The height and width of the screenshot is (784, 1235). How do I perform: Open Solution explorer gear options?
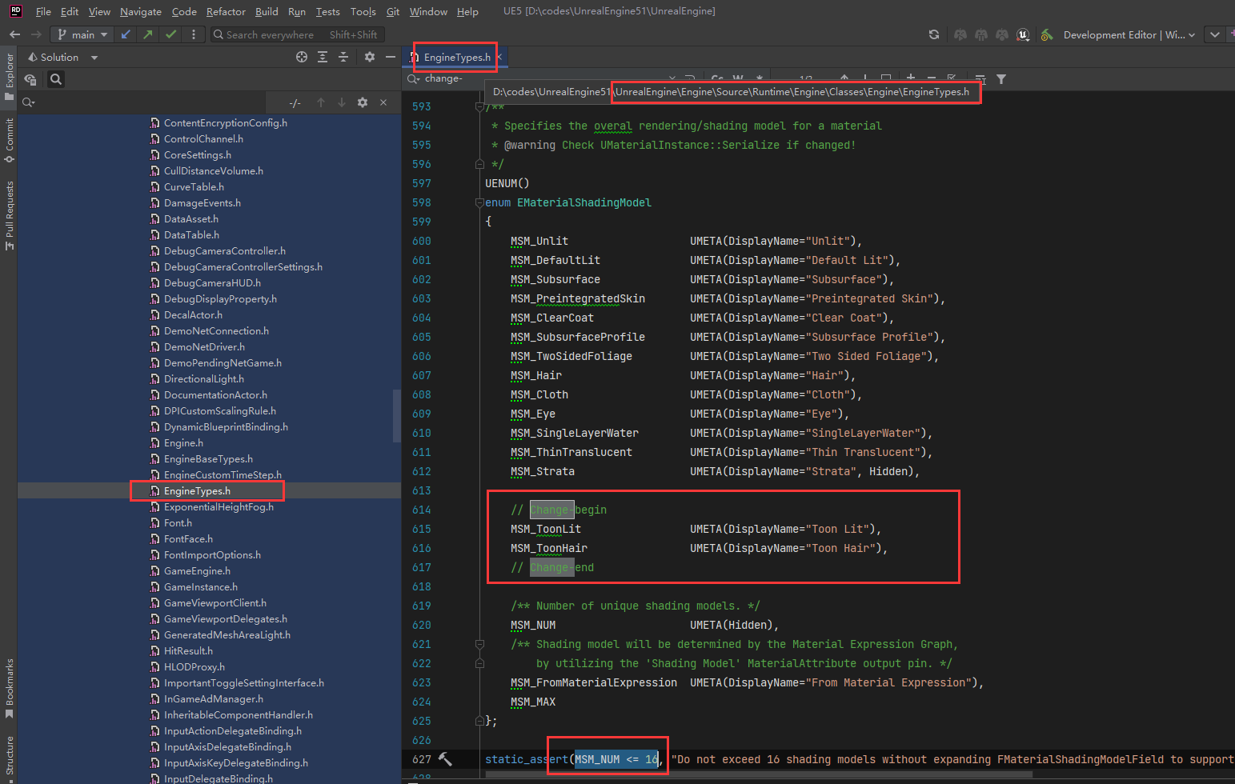[369, 57]
